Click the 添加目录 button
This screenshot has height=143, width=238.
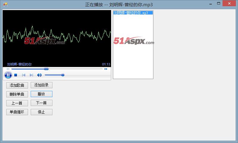[x=41, y=85]
